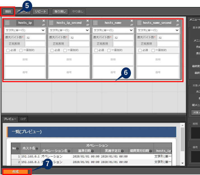Check 一意制約 for the hosts_name_second column

[153, 50]
